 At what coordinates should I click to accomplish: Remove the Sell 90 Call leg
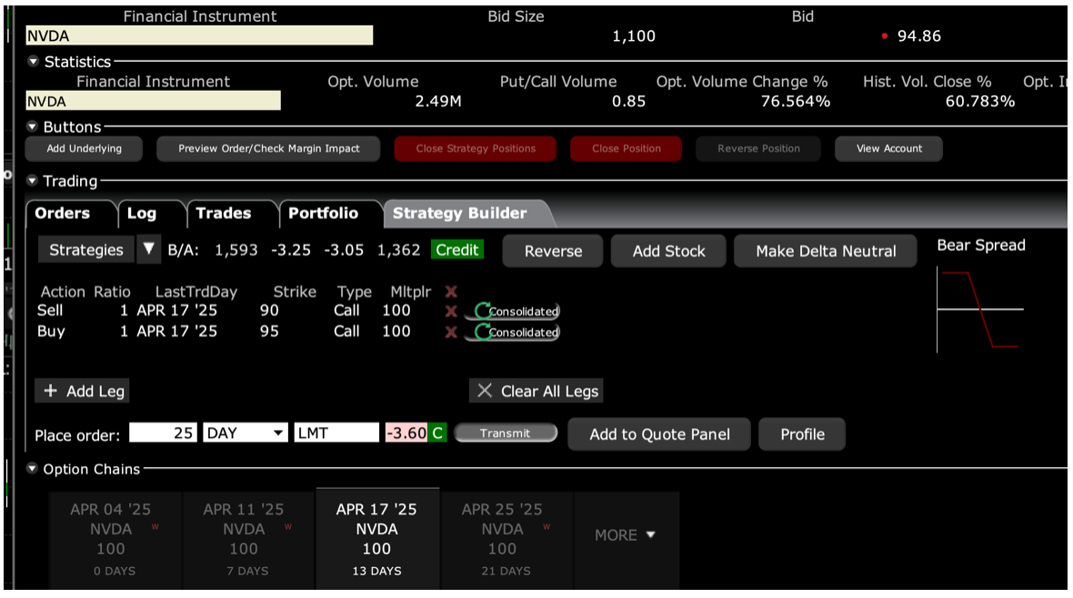(451, 311)
